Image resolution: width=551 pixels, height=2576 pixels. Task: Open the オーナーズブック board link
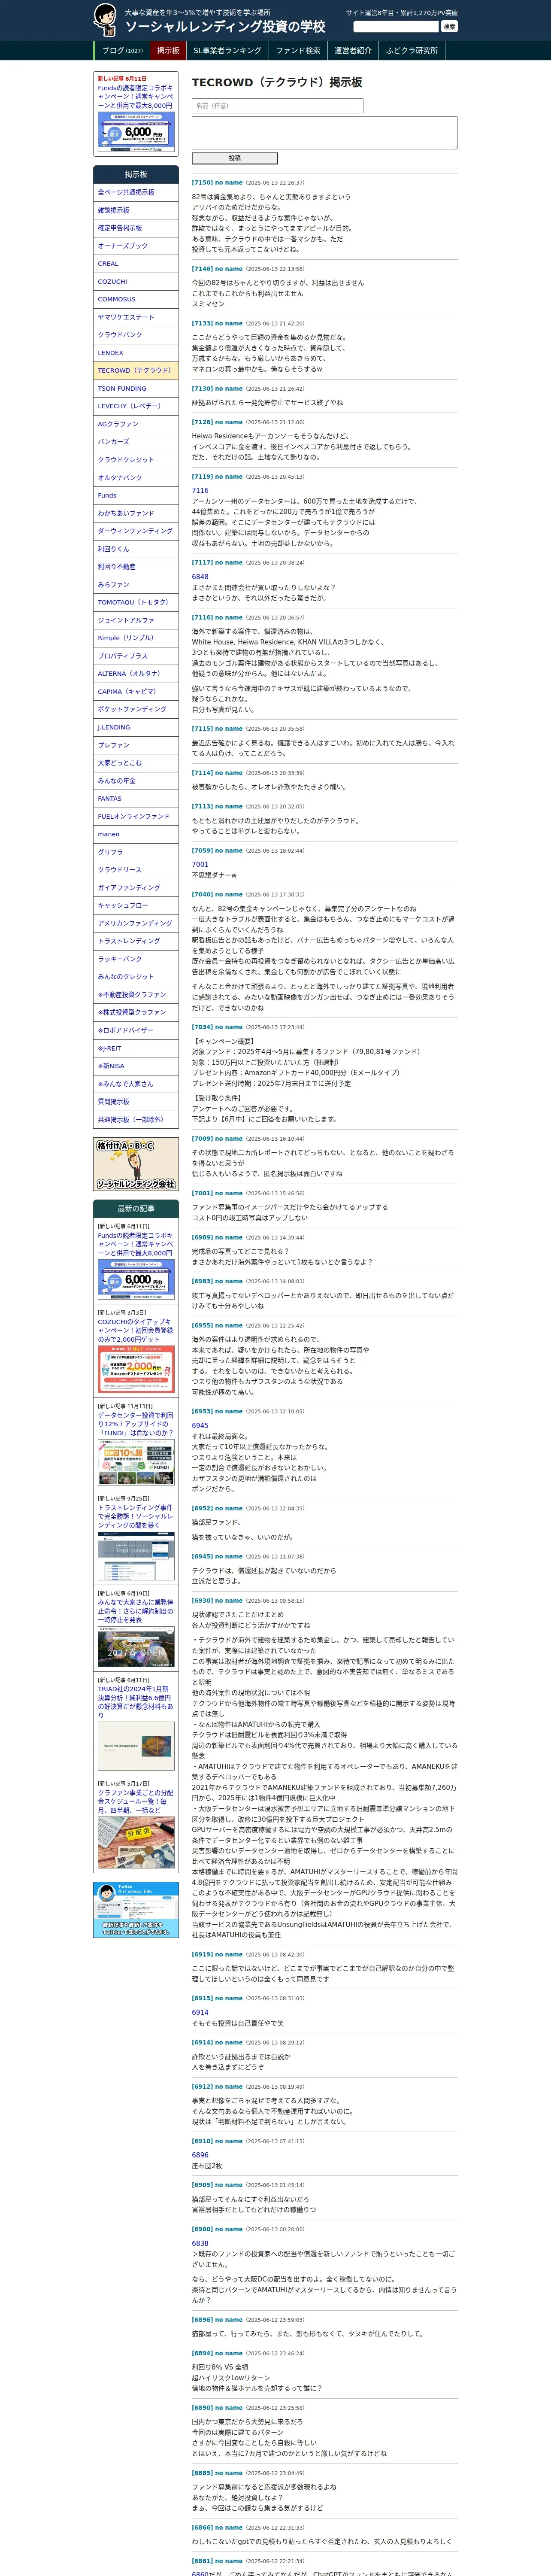[x=136, y=246]
